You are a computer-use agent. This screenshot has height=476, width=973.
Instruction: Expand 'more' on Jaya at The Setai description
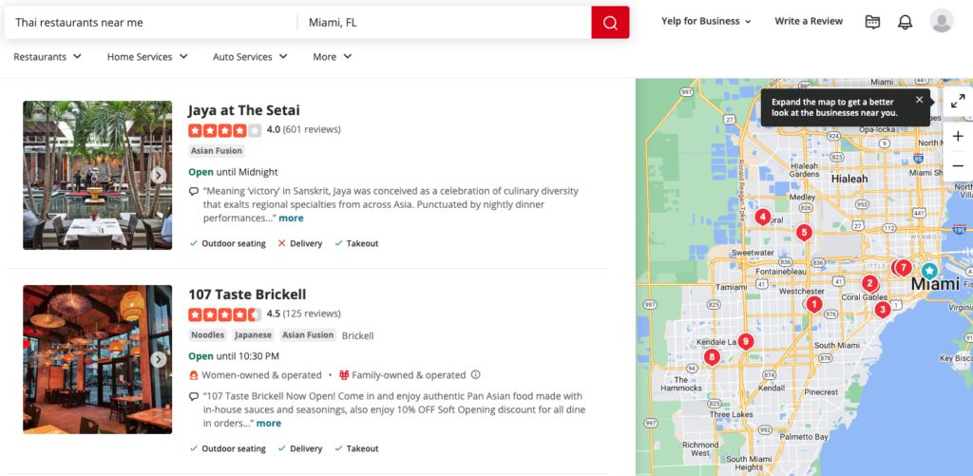[x=291, y=219]
